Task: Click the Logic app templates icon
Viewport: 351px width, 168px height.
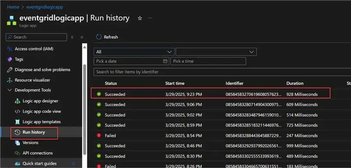Action: [18, 122]
